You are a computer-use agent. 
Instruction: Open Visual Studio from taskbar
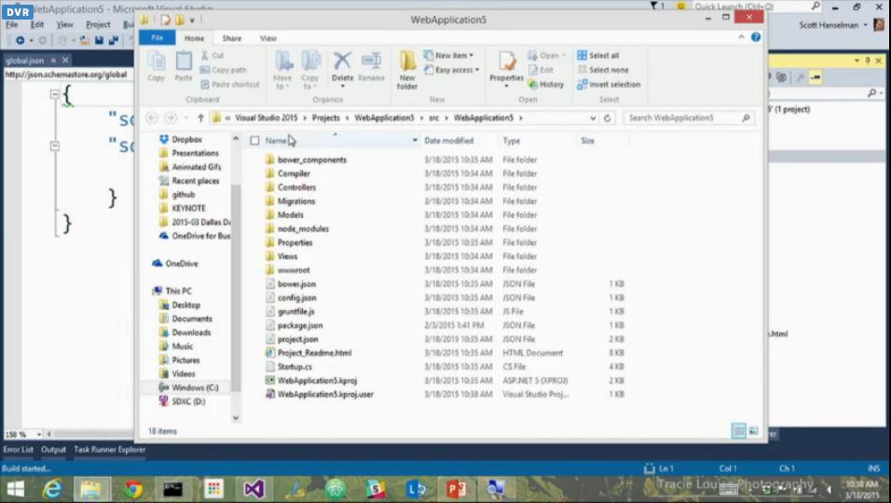tap(254, 489)
